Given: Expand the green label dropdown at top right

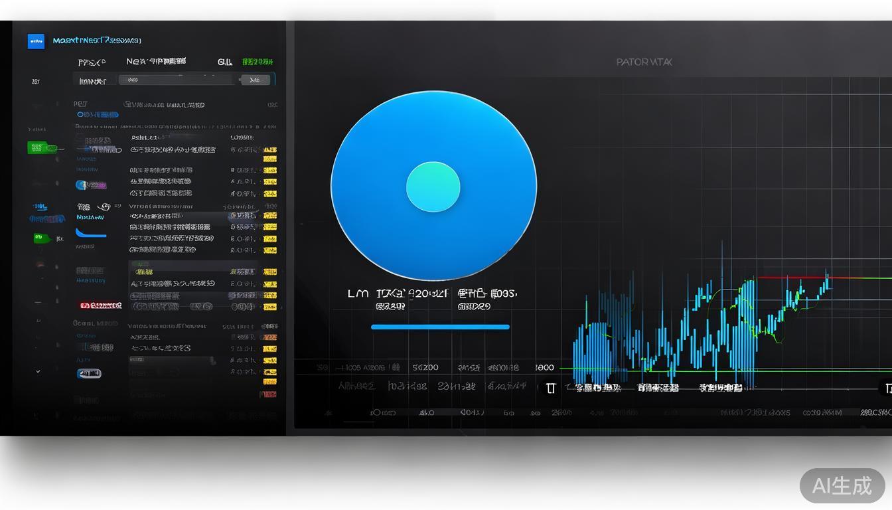Looking at the screenshot, I should point(257,62).
